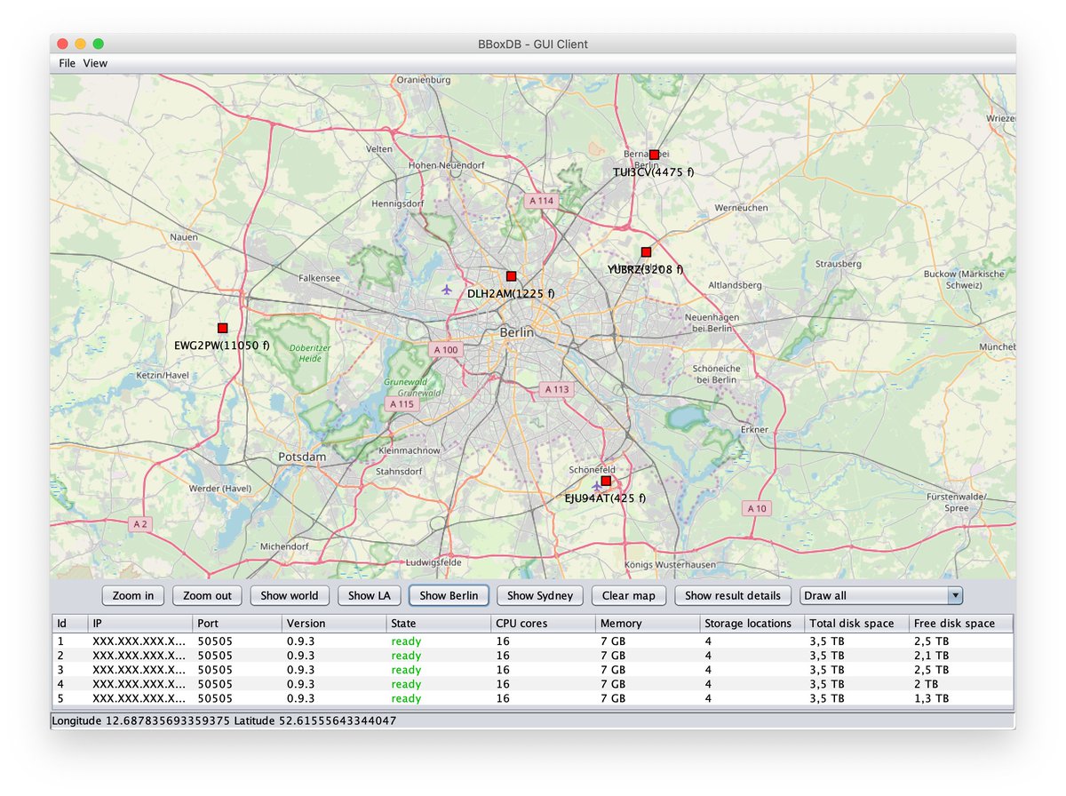Click the Zoom in button

(x=133, y=595)
